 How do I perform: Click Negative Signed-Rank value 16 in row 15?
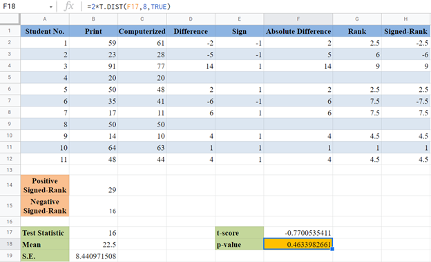click(93, 206)
